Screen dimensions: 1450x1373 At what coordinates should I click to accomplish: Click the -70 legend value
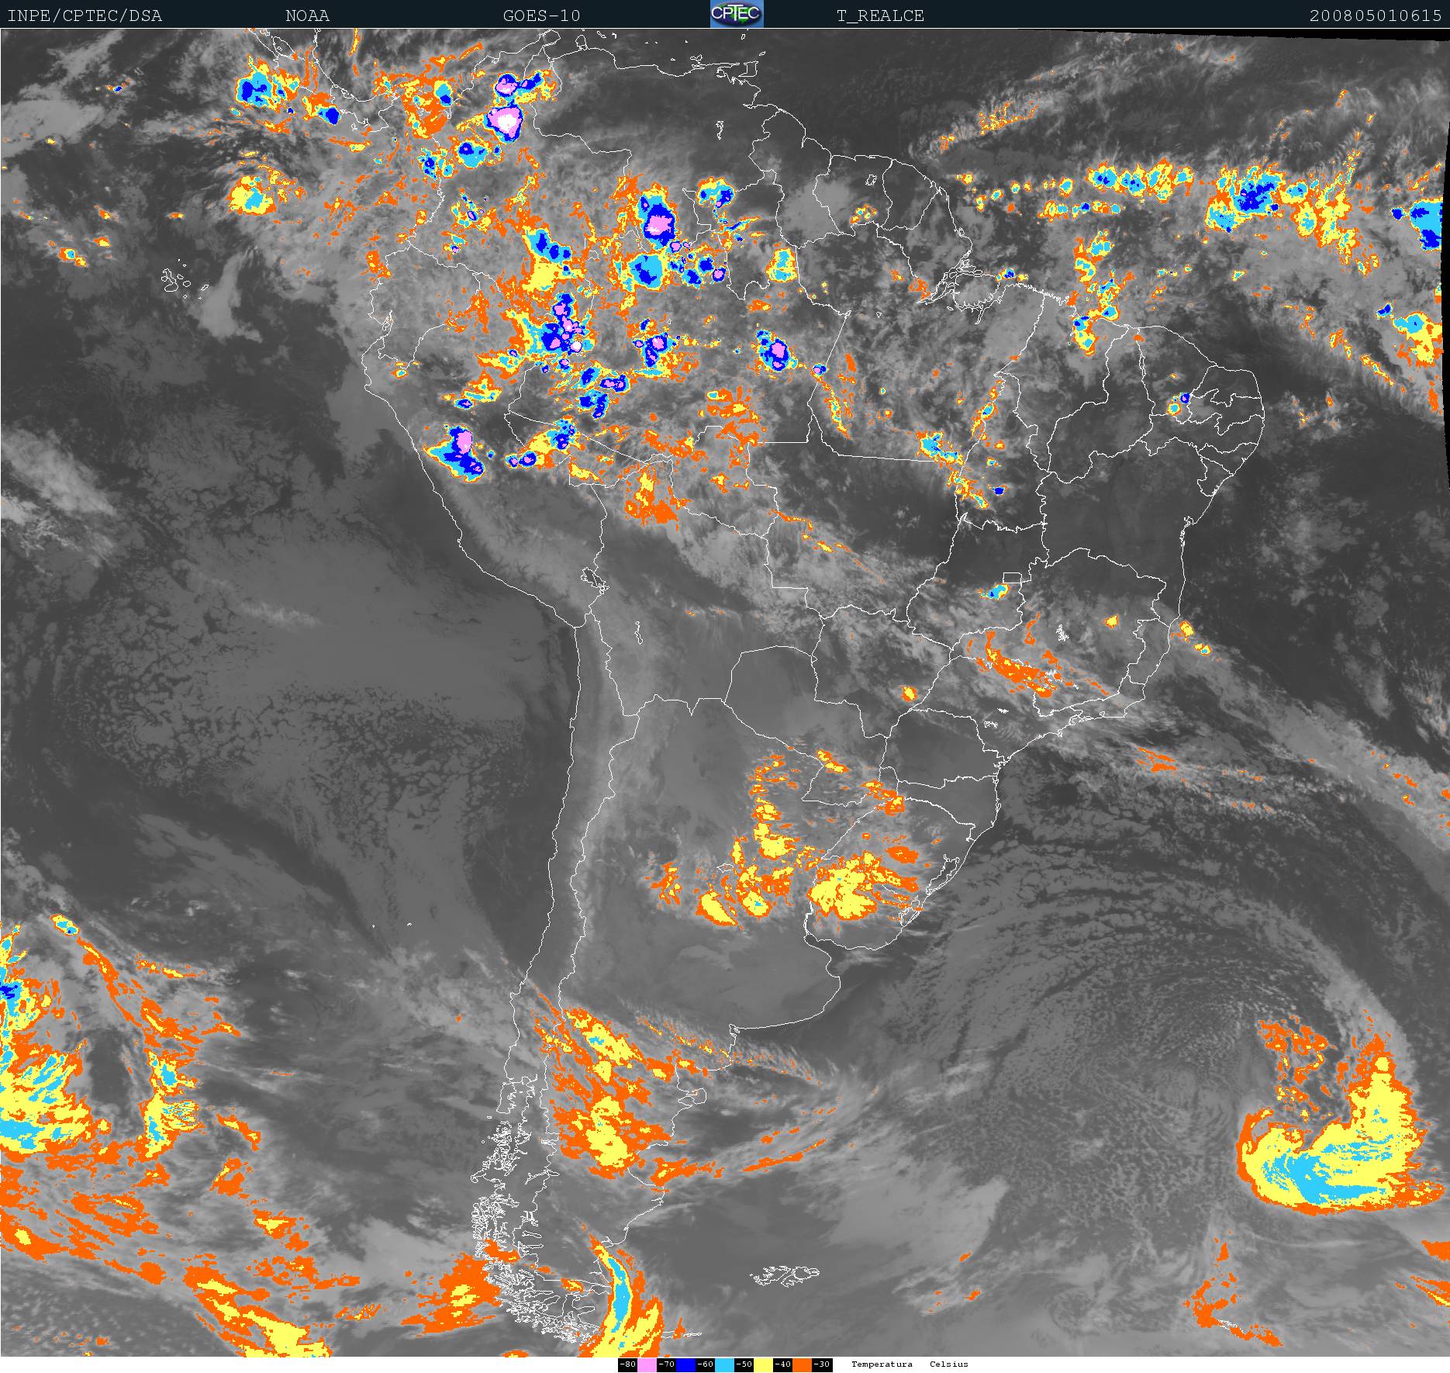click(666, 1364)
